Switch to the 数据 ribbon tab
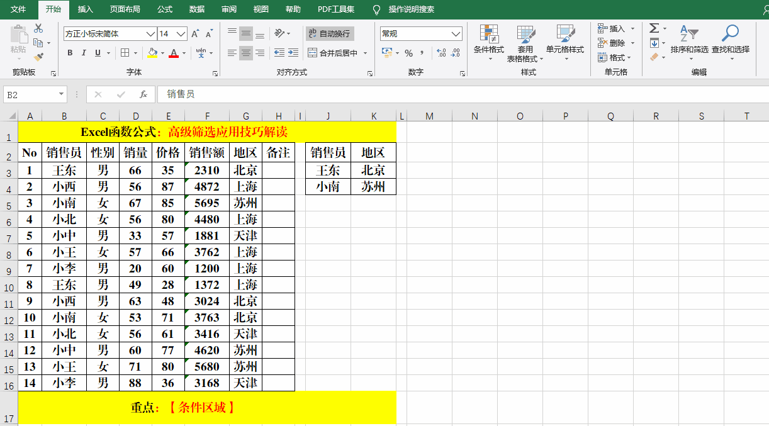 196,9
